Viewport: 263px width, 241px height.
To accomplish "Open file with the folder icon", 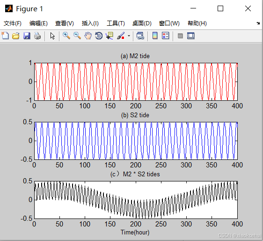I will pyautogui.click(x=16, y=36).
